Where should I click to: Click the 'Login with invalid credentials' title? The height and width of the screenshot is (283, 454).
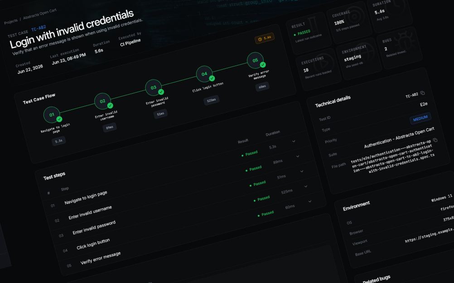pyautogui.click(x=72, y=28)
